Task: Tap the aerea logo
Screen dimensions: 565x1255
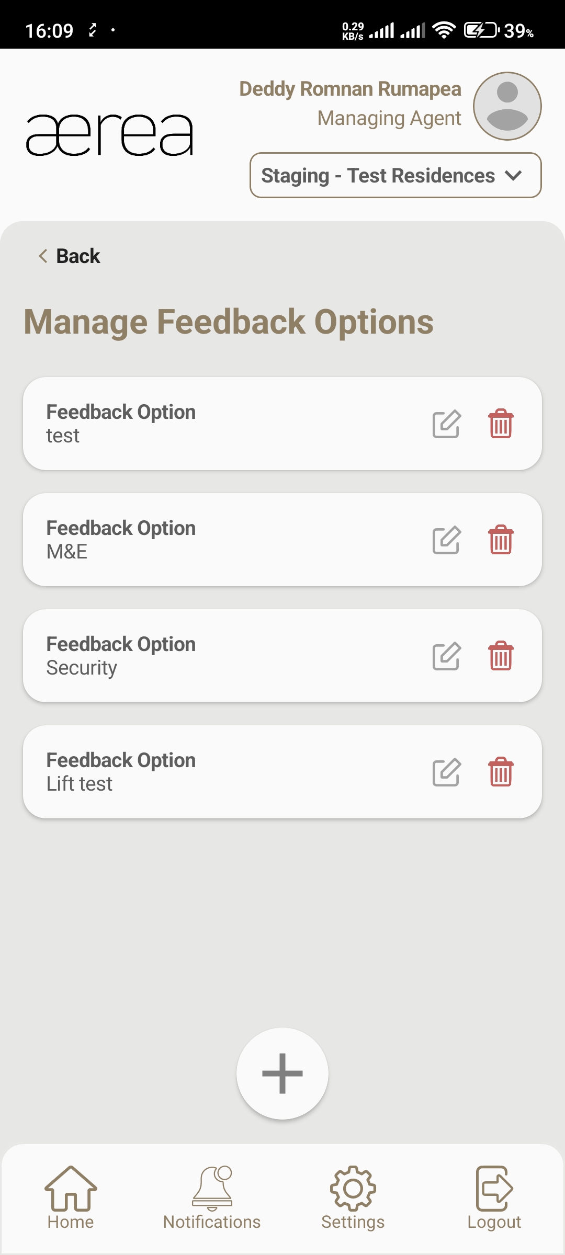Action: pyautogui.click(x=110, y=135)
